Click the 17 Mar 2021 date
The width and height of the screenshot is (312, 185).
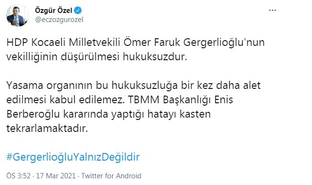coord(56,176)
